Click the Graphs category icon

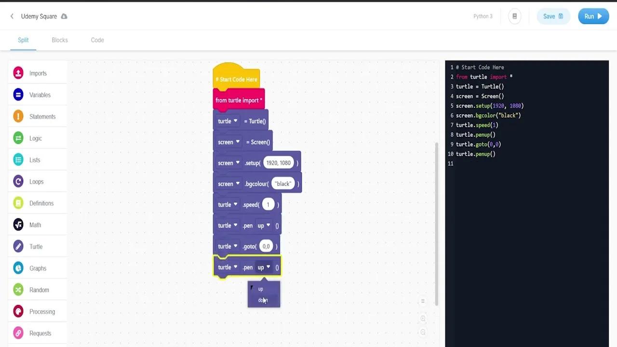pos(18,268)
